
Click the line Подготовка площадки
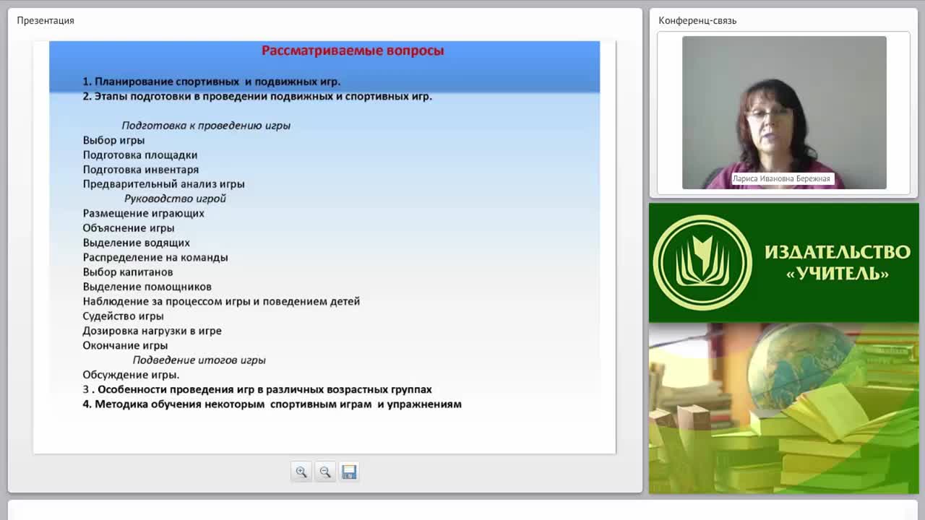(x=140, y=155)
